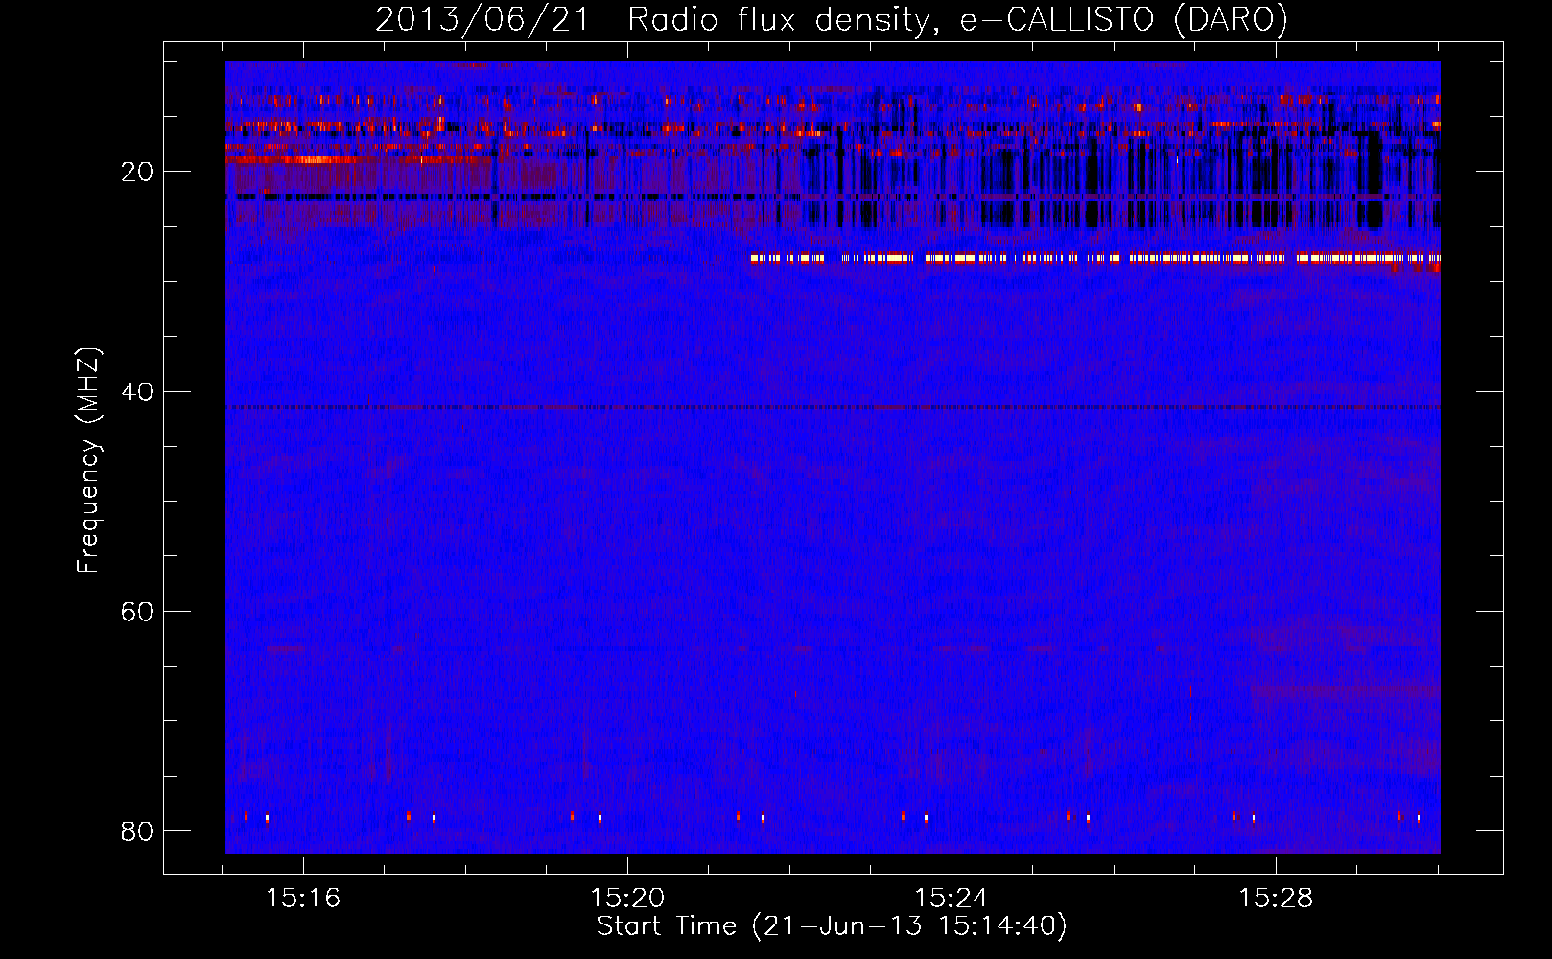Image resolution: width=1552 pixels, height=959 pixels.
Task: Click the 60 MHz frequency tick label
Action: tap(137, 611)
